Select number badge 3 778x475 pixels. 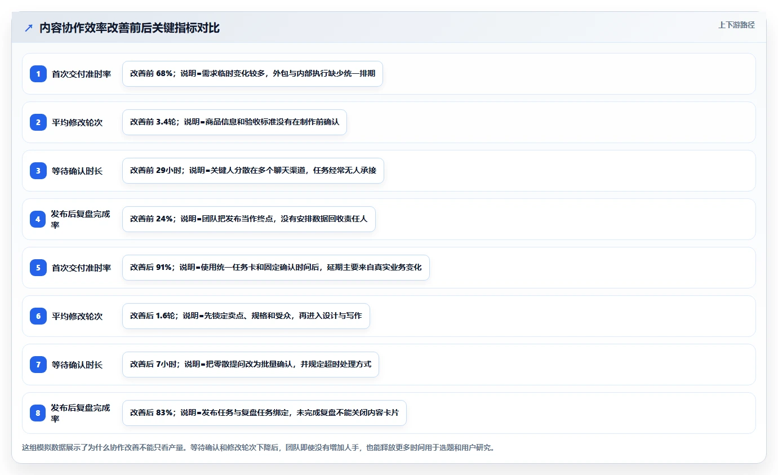tap(38, 171)
